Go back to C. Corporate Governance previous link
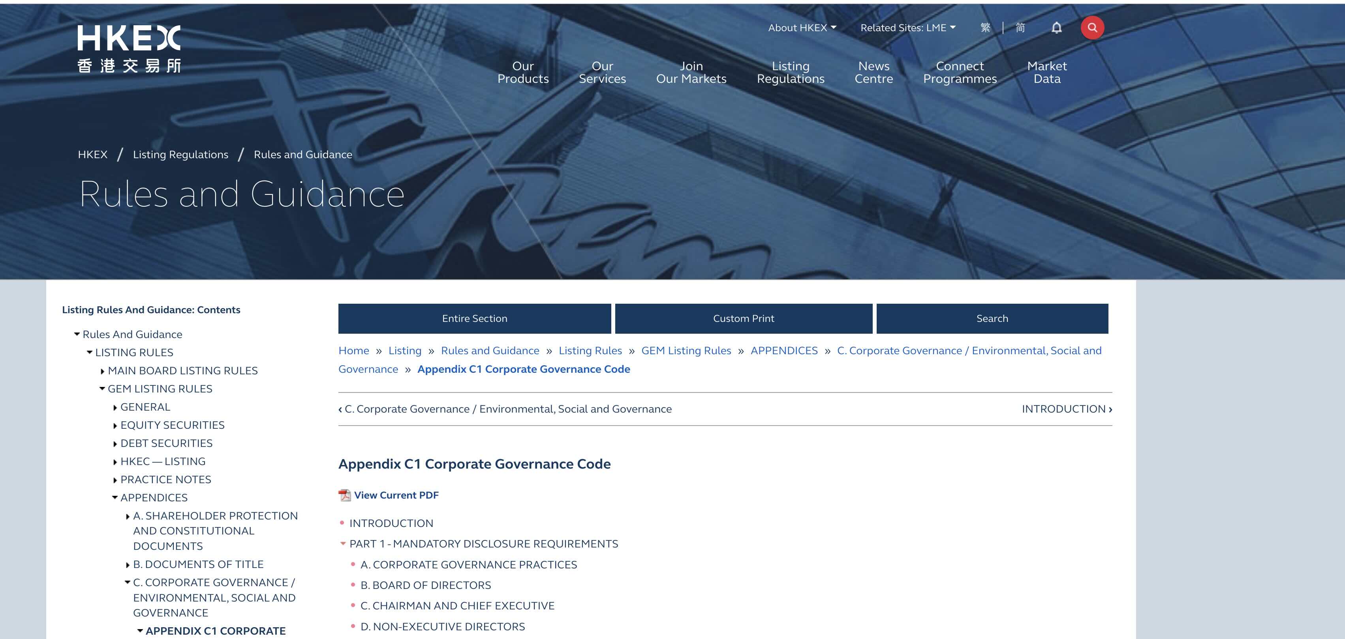This screenshot has height=639, width=1345. coord(505,409)
